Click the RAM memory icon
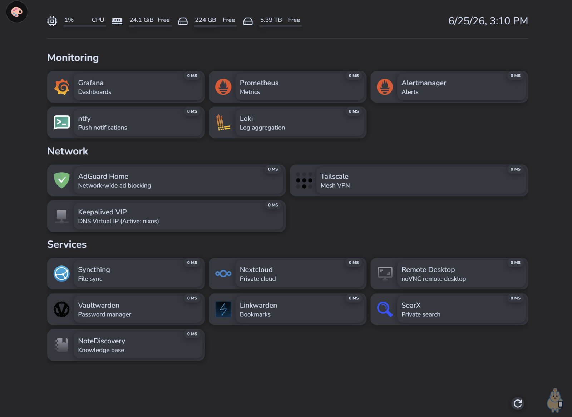Image resolution: width=572 pixels, height=417 pixels. 117,21
